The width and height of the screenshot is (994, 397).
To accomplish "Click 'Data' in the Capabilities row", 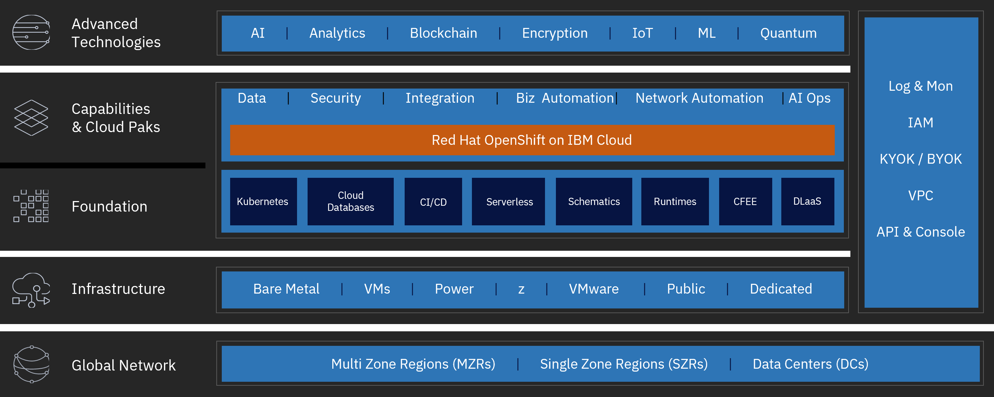I will (252, 98).
